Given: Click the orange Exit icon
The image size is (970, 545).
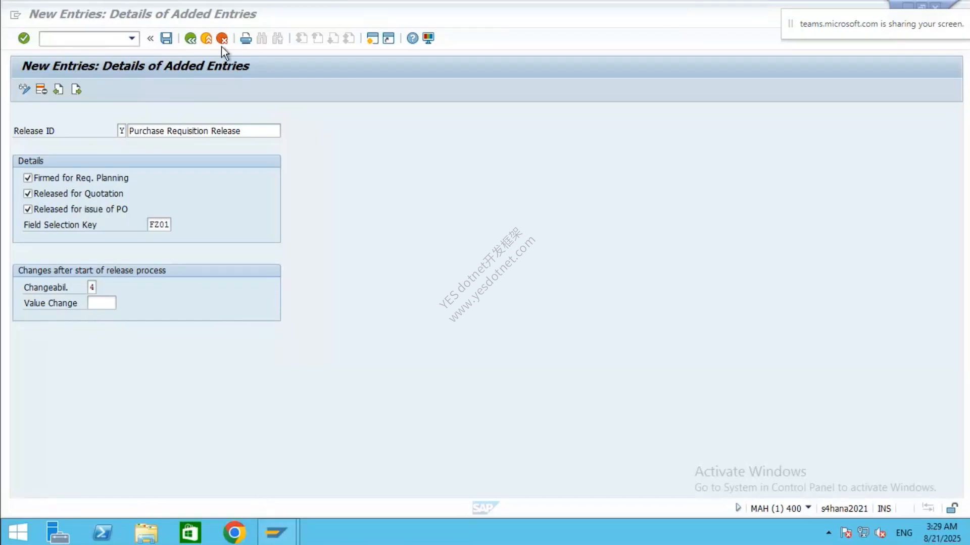Looking at the screenshot, I should pos(206,38).
